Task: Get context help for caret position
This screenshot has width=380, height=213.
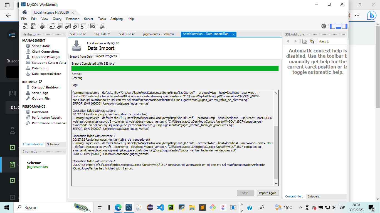Action: [x=305, y=41]
